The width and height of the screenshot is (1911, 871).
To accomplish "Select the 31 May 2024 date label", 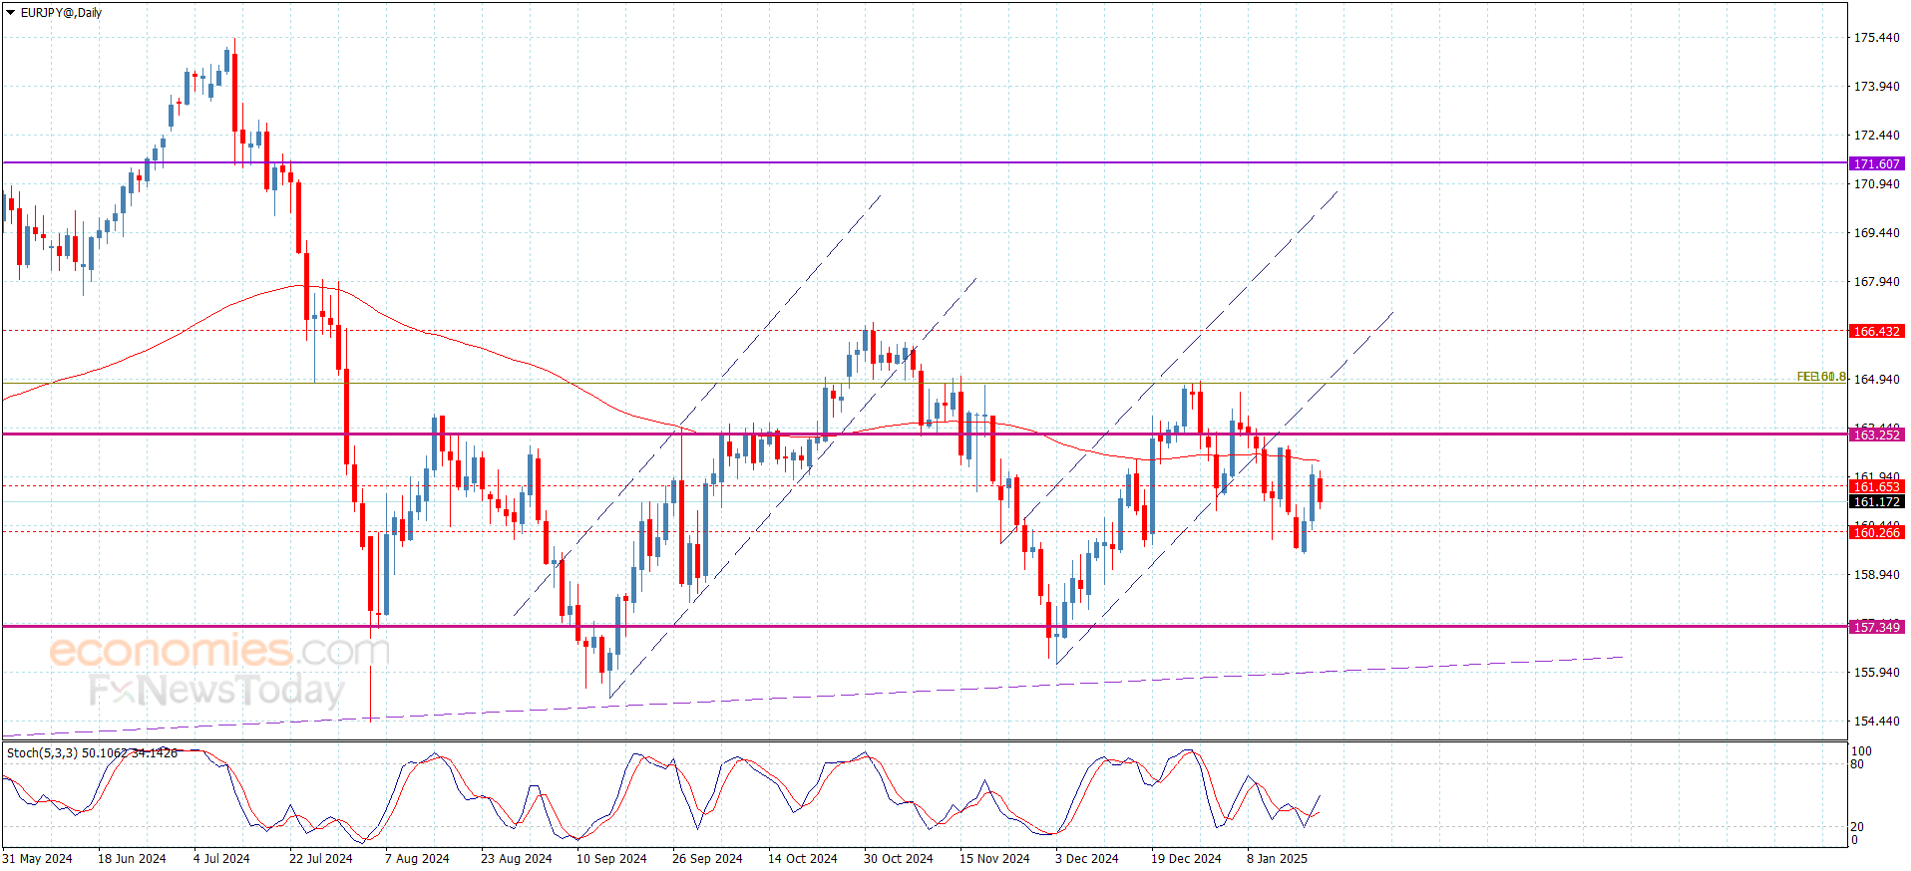I will pos(38,859).
